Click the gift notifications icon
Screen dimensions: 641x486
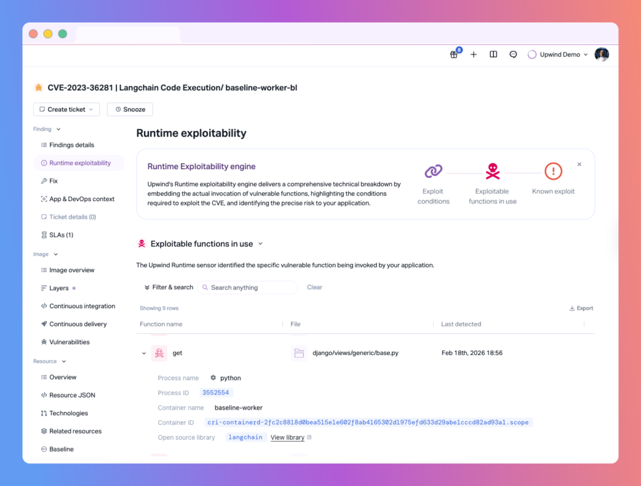click(454, 54)
